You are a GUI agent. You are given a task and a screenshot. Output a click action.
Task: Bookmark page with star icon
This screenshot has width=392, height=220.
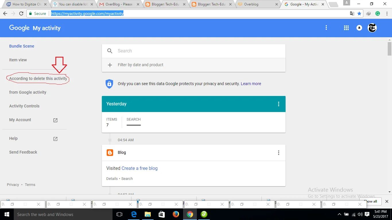tap(359, 13)
